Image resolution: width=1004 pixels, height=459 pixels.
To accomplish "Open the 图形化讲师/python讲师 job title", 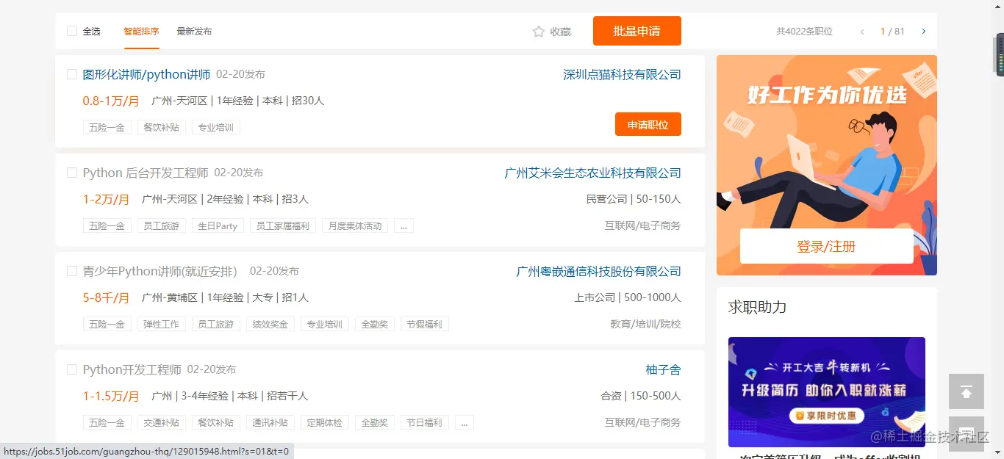I will [x=146, y=74].
